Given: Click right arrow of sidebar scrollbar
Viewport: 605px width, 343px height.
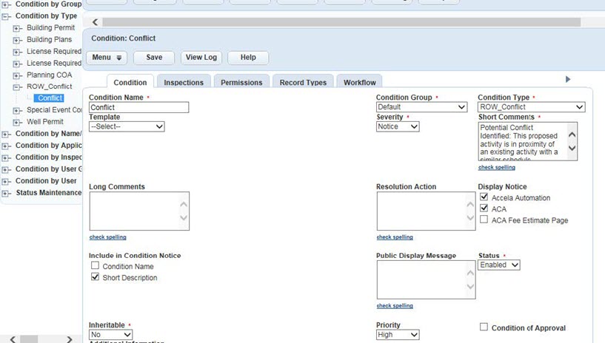Looking at the screenshot, I should pyautogui.click(x=70, y=339).
